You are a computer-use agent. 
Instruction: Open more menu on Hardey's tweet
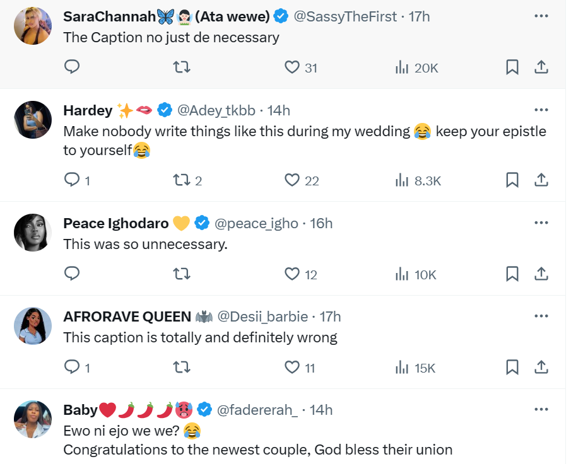(x=541, y=110)
